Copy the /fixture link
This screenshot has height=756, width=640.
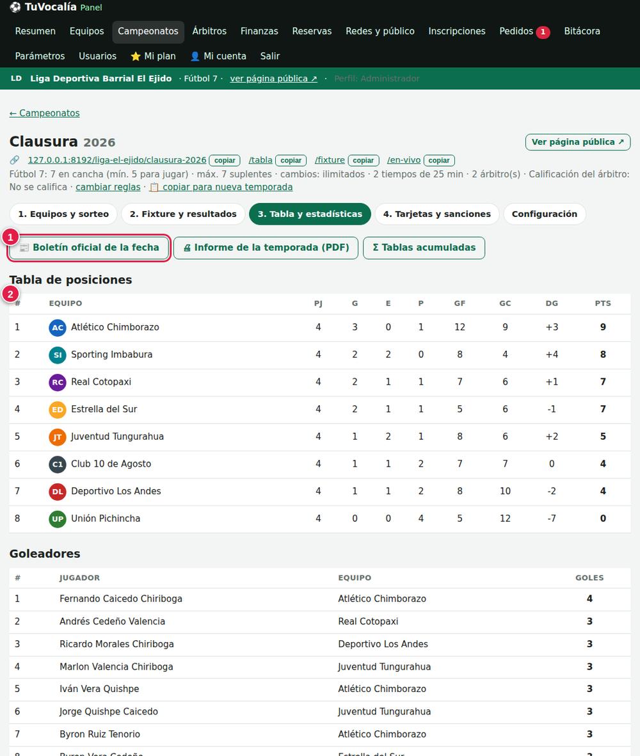pyautogui.click(x=364, y=161)
